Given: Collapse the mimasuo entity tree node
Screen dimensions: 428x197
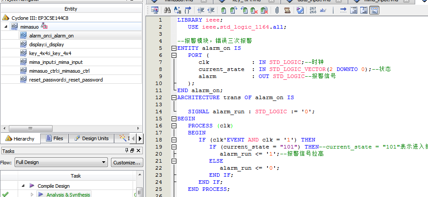Looking at the screenshot, I should coord(6,27).
